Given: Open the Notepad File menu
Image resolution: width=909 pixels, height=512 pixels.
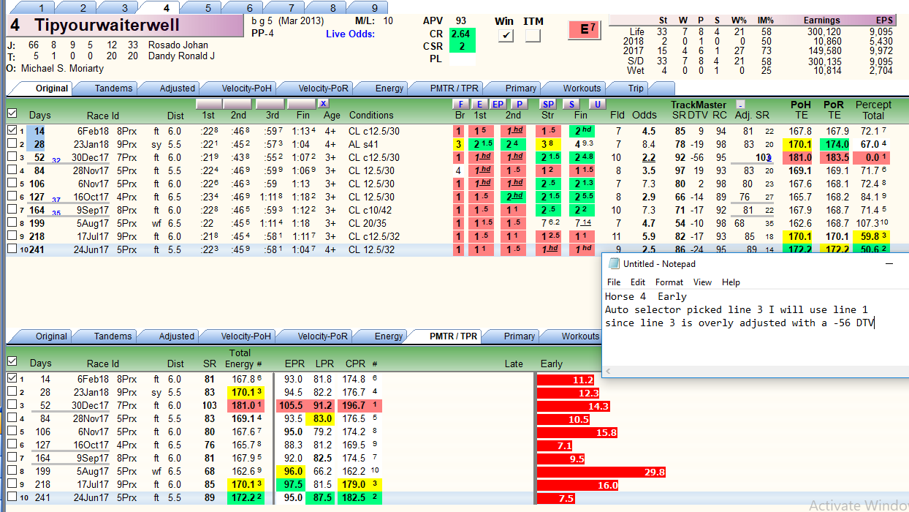Looking at the screenshot, I should (x=614, y=282).
